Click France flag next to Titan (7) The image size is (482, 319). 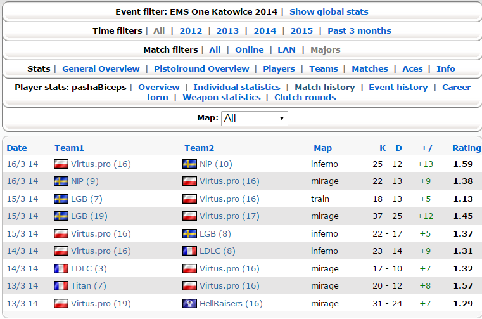coord(61,286)
